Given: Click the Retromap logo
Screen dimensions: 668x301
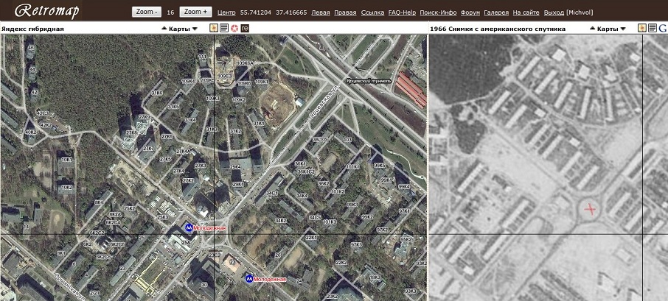Looking at the screenshot, I should pos(46,12).
